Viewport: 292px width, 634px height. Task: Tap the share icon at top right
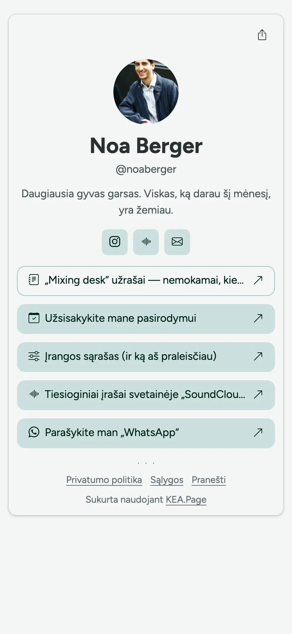pyautogui.click(x=262, y=35)
